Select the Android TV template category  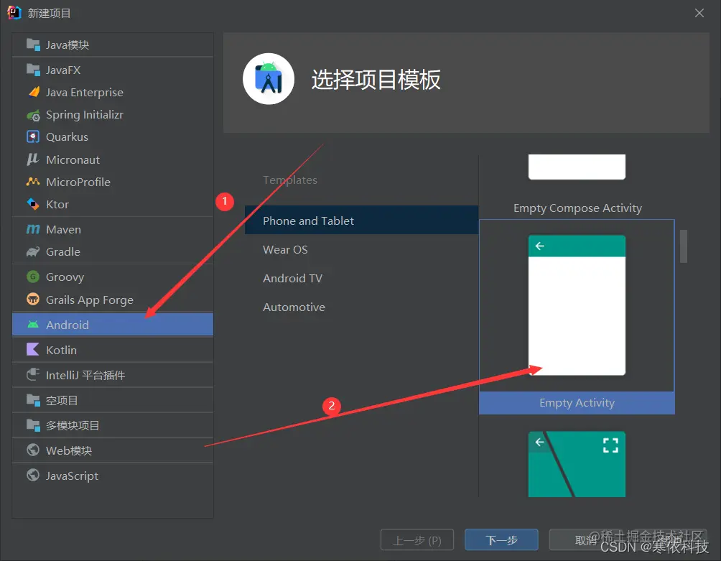pyautogui.click(x=291, y=278)
